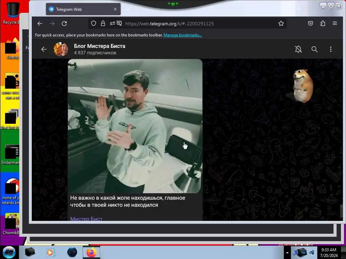Open the channel avatar picture
346x259 pixels.
(x=61, y=49)
